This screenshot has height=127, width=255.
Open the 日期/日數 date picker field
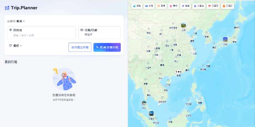(99, 32)
